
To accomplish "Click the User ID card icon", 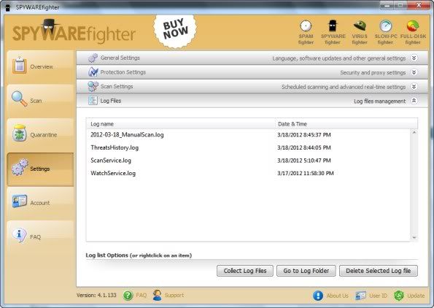I will pos(361,296).
